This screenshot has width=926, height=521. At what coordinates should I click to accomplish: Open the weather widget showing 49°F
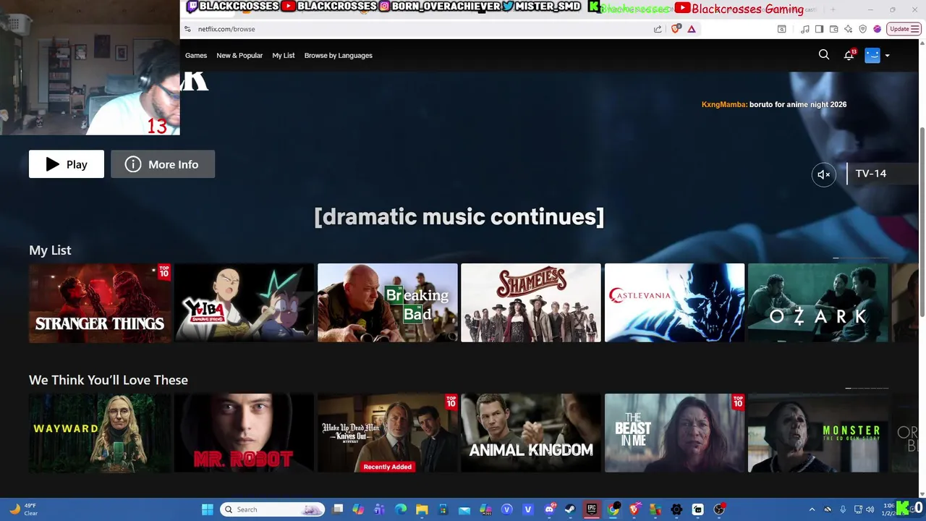(x=23, y=509)
